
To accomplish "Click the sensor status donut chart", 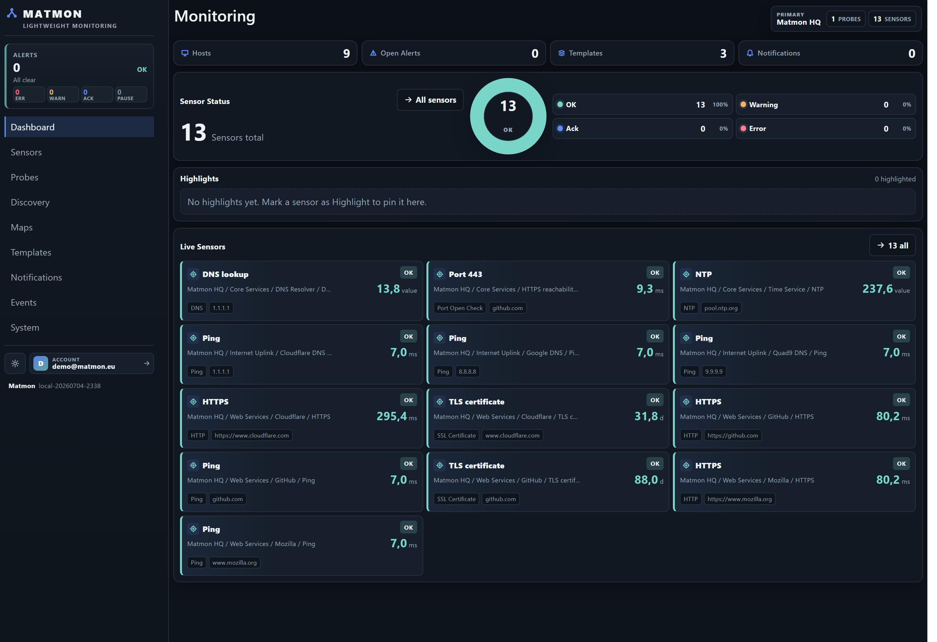I will (x=508, y=116).
